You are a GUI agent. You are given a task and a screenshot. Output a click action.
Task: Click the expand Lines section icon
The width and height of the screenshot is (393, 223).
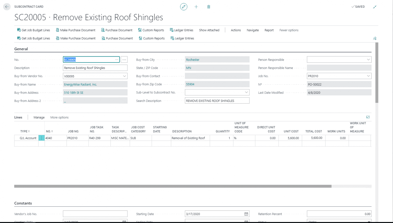pyautogui.click(x=368, y=117)
